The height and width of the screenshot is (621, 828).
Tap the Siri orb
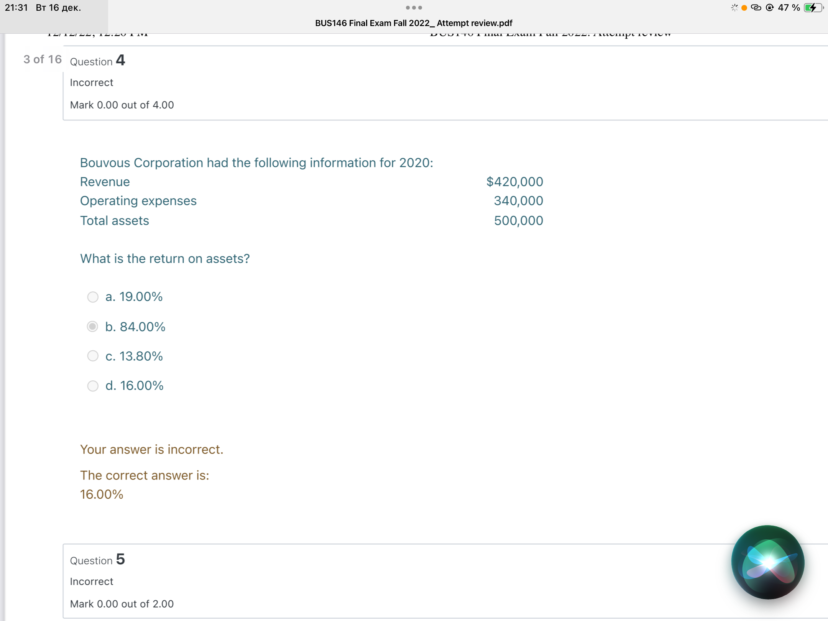click(x=767, y=562)
